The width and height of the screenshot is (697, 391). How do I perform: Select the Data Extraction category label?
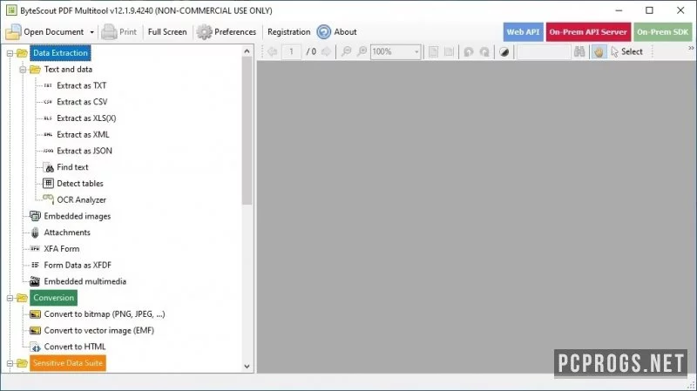(60, 53)
